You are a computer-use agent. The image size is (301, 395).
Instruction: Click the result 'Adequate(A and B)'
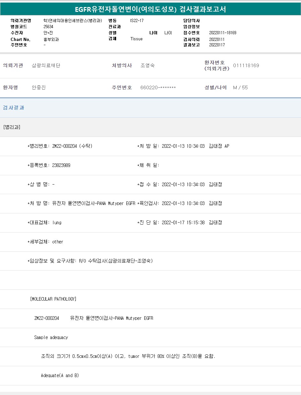60,375
